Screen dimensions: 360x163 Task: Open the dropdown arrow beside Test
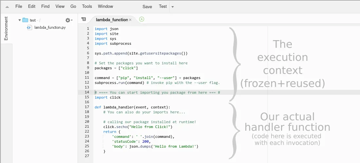tap(173, 7)
